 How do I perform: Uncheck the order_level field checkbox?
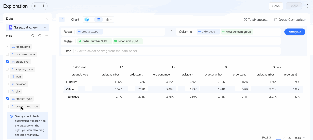click(7, 62)
